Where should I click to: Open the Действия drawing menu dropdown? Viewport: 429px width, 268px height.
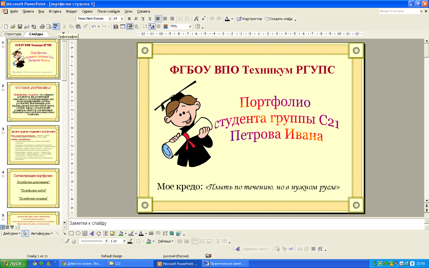(x=12, y=233)
